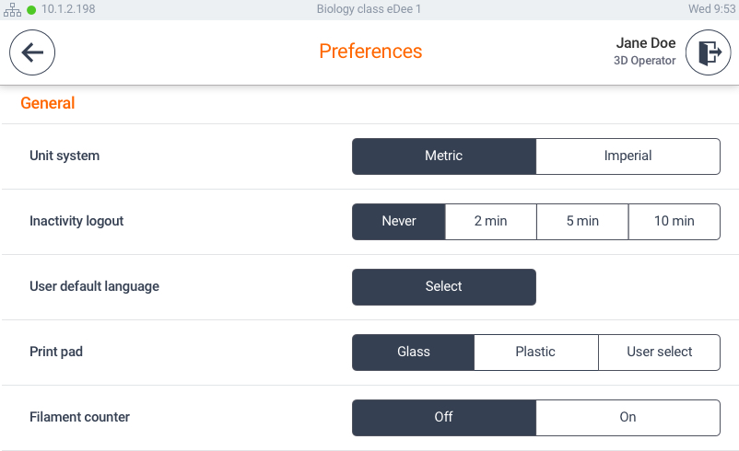Log out with the exit door icon
The image size is (739, 451).
click(x=708, y=52)
